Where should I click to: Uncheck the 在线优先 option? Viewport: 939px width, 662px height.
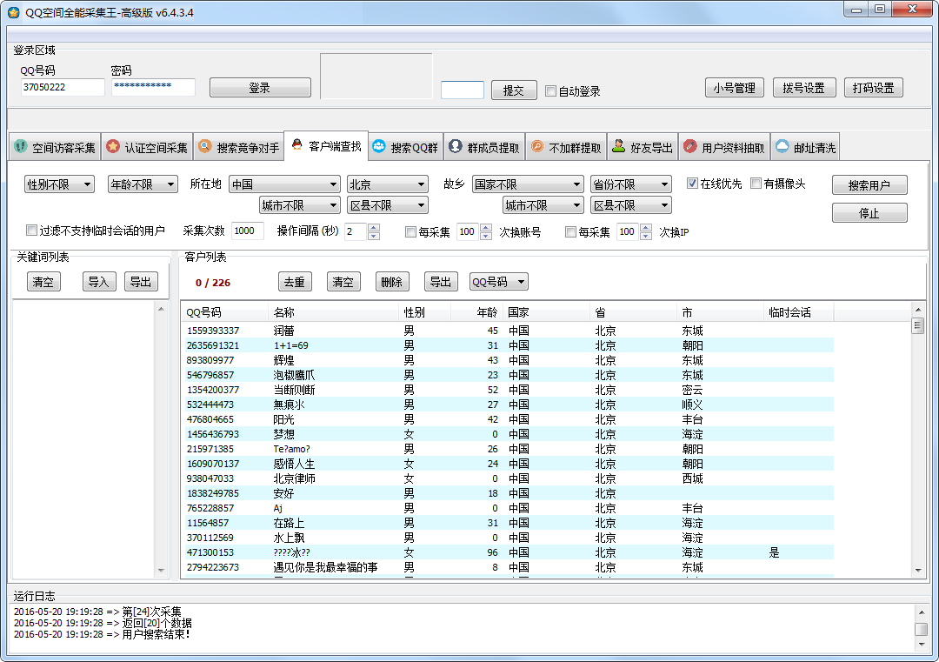692,184
